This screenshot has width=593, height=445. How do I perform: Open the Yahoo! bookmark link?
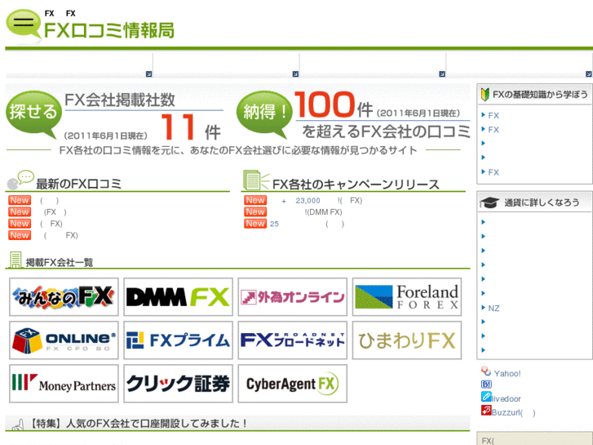(507, 374)
